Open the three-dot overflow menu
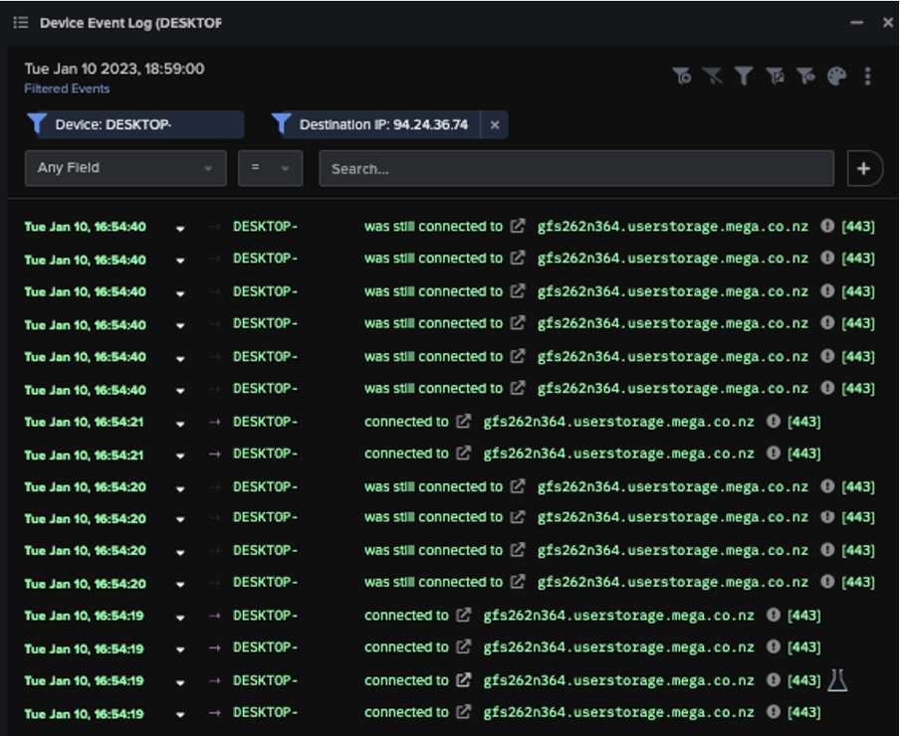 [868, 74]
